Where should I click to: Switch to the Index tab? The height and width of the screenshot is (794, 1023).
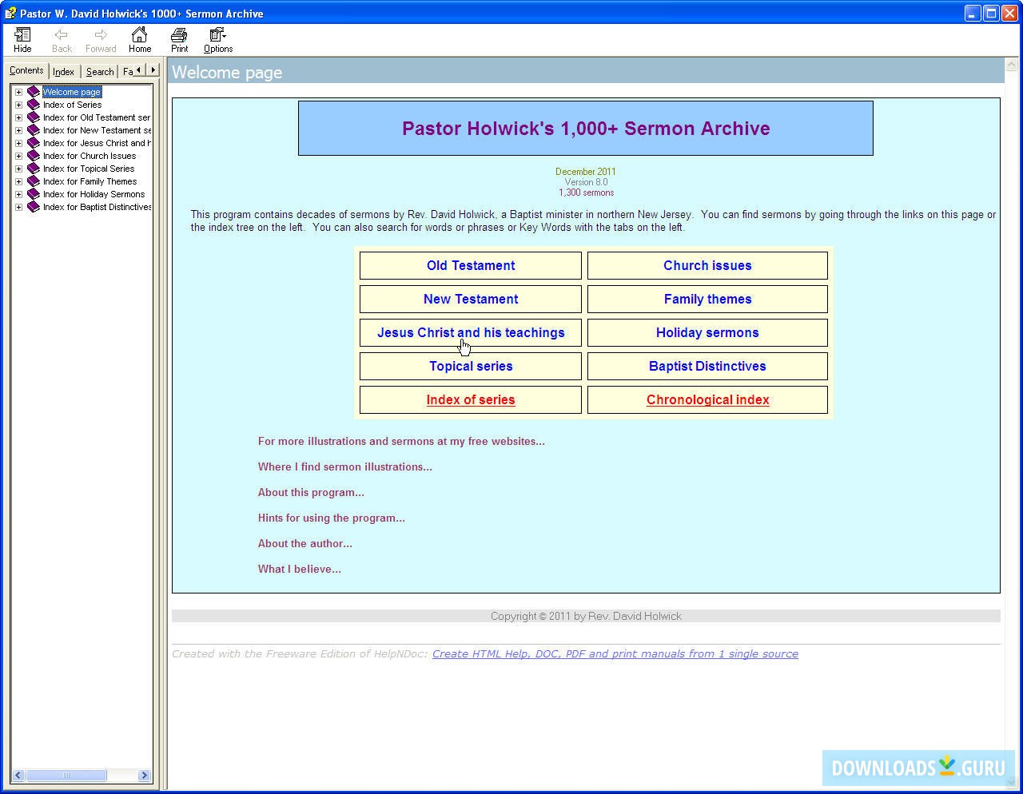[63, 71]
